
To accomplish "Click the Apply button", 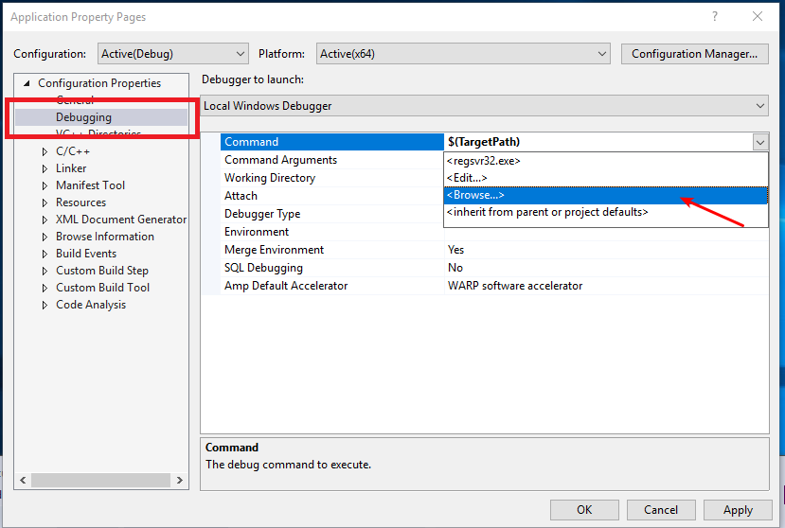I will [738, 509].
